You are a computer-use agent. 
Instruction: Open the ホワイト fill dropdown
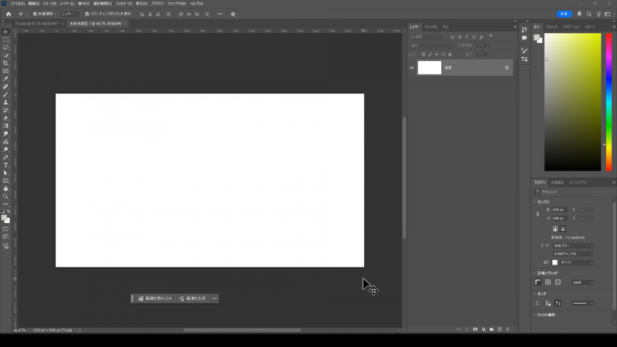[576, 262]
